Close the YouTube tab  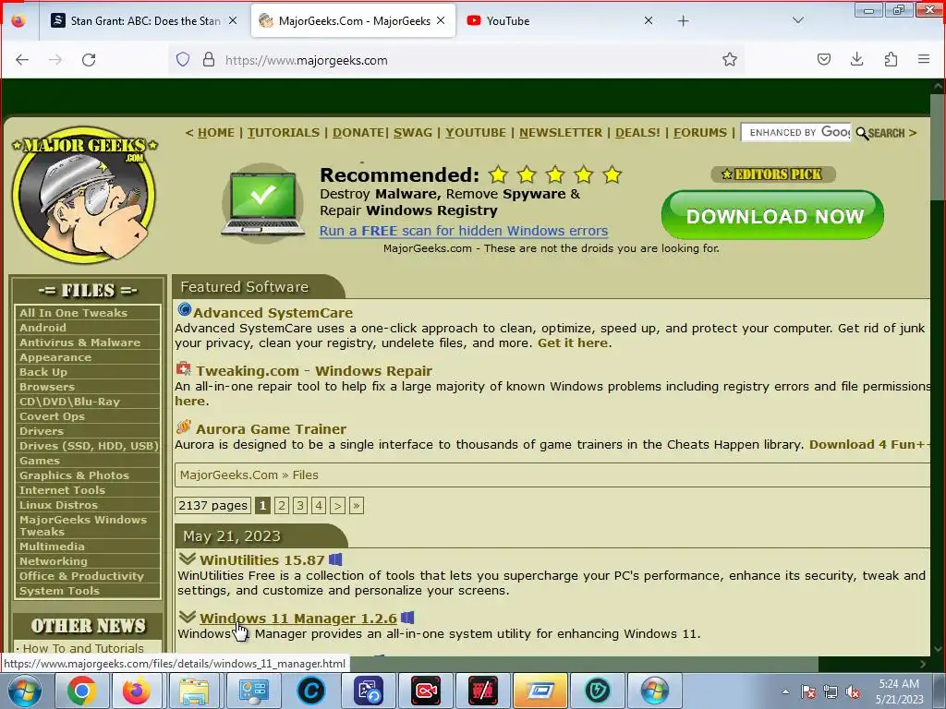[649, 20]
